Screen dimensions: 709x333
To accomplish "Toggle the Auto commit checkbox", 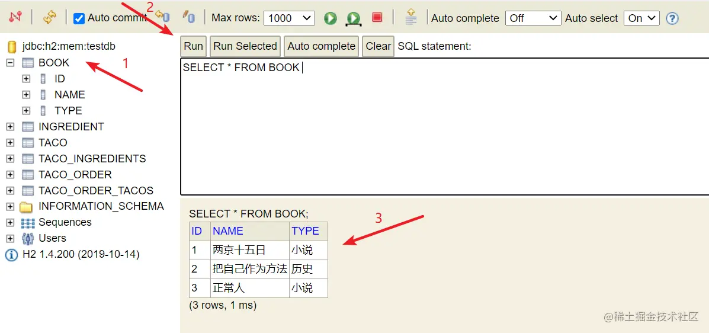I will point(79,18).
